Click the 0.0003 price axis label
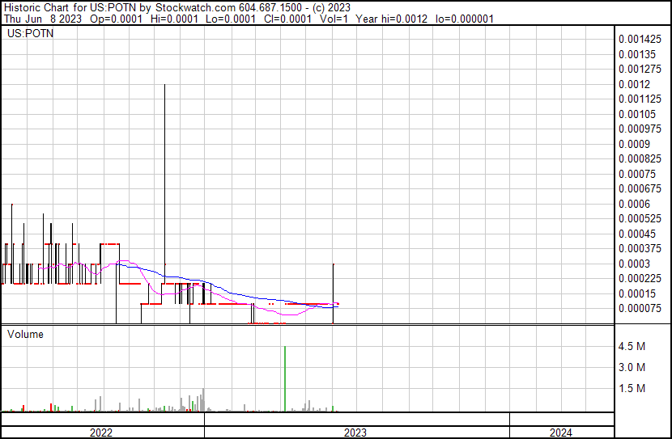 (633, 264)
